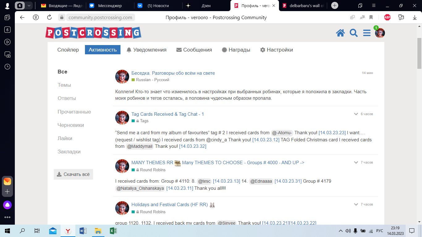Open the hamburger menu icon
The image size is (422, 237).
click(367, 33)
